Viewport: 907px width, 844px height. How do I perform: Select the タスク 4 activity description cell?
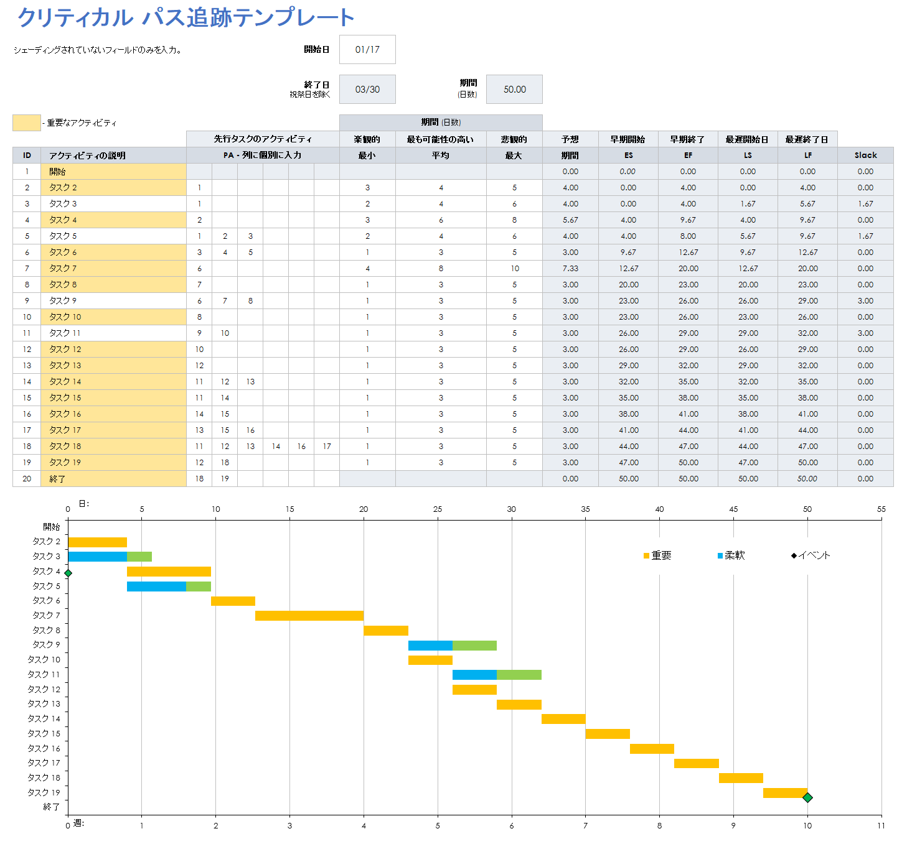click(113, 220)
